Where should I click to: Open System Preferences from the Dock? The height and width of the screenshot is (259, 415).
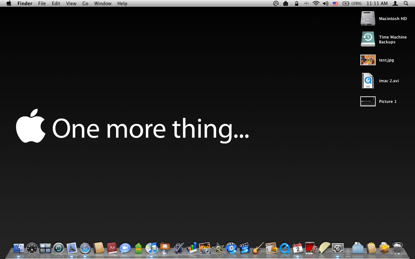338,248
